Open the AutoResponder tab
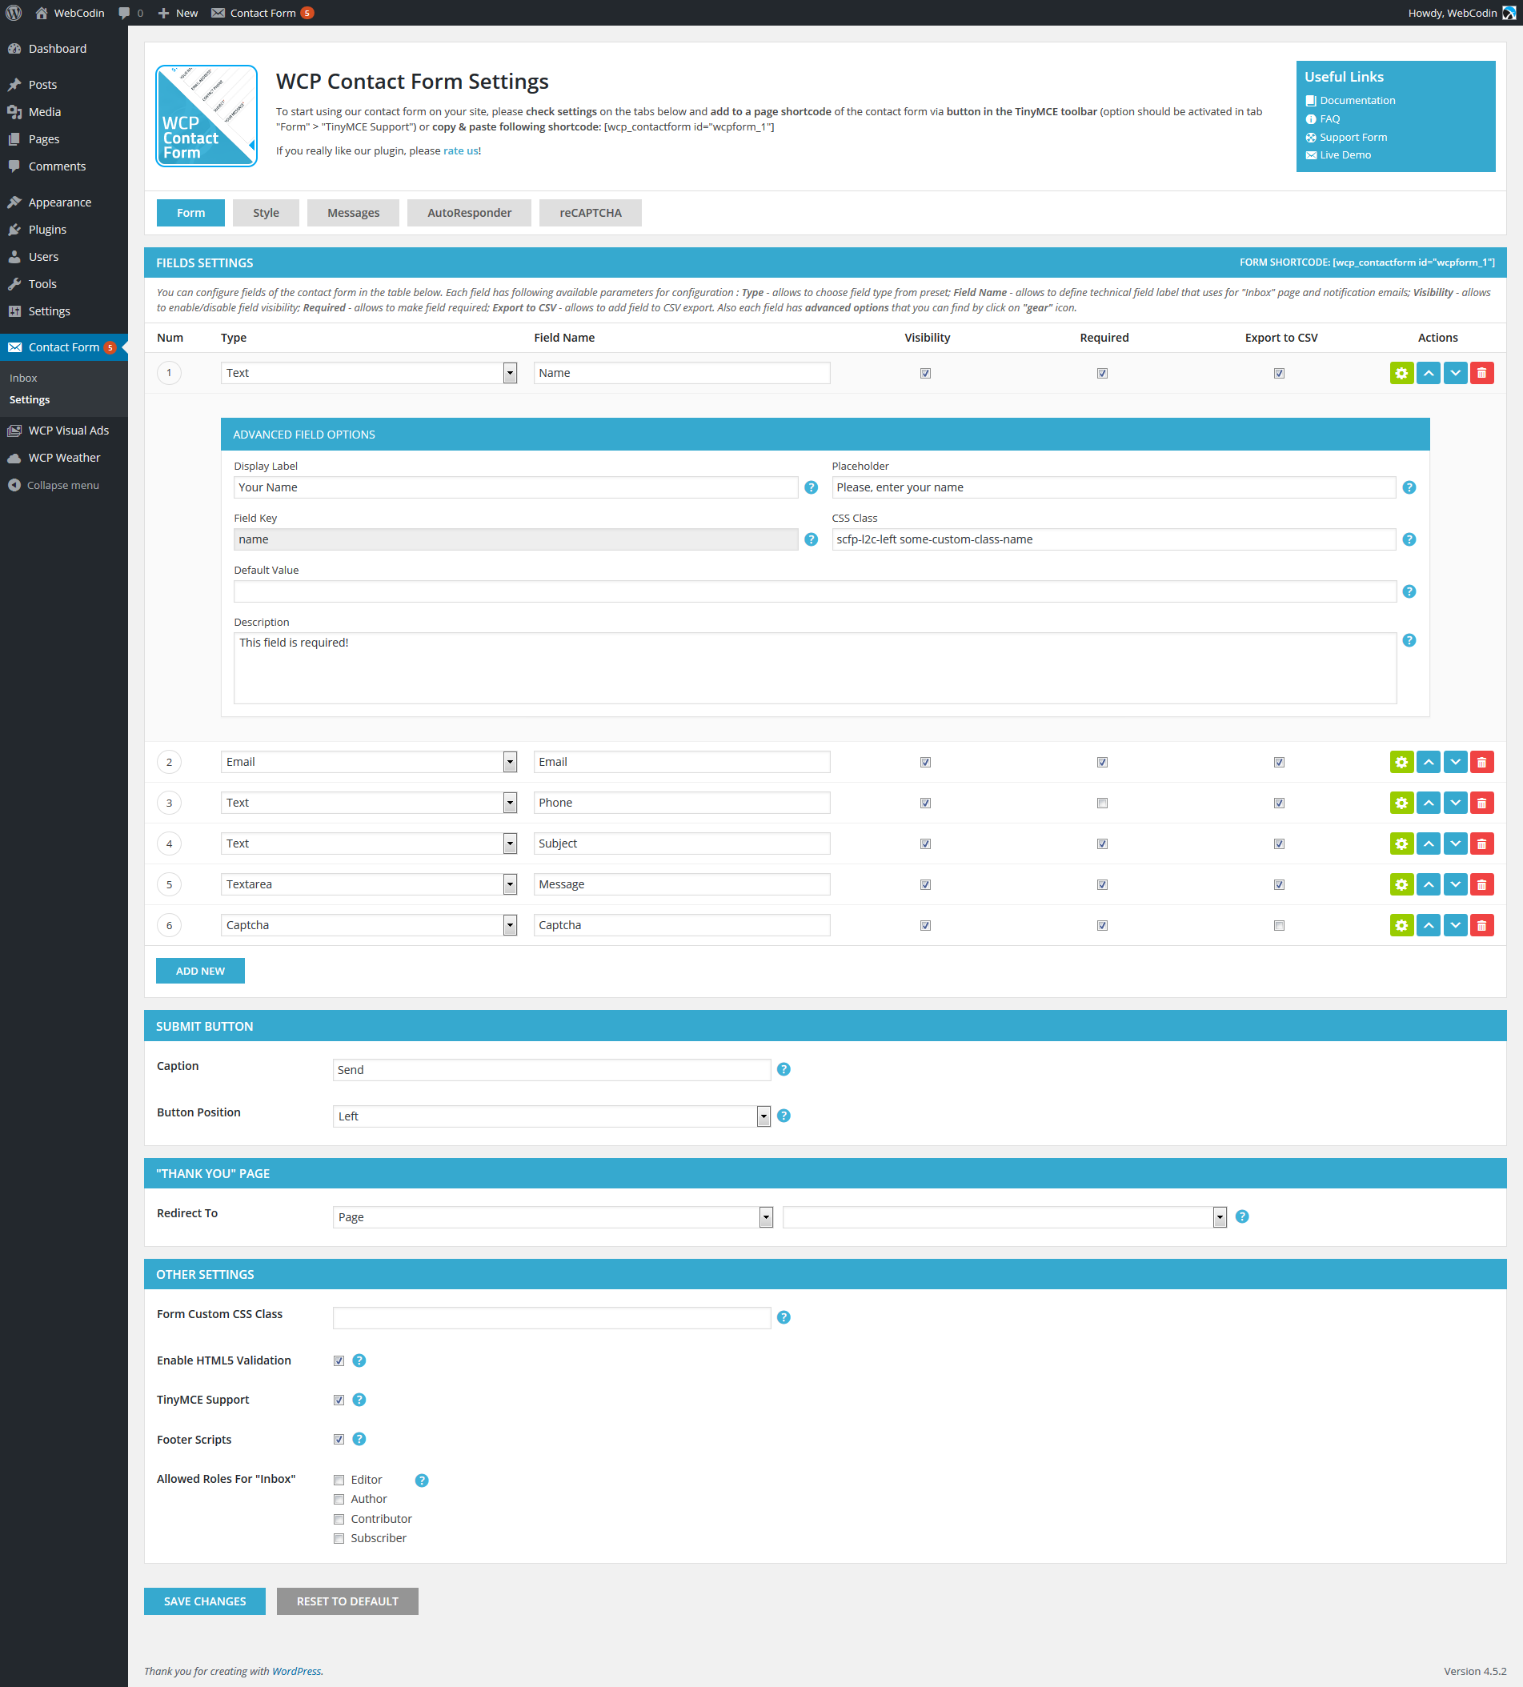 coord(469,213)
